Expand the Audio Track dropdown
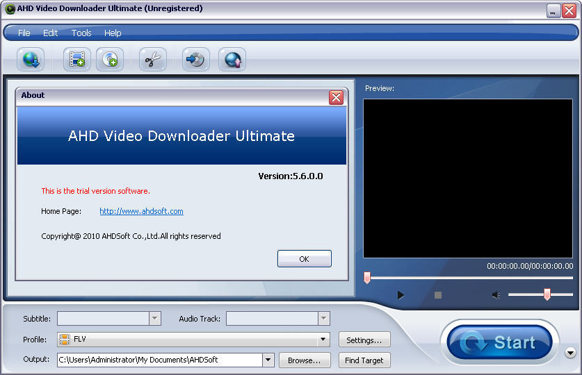The height and width of the screenshot is (375, 582). pos(323,318)
